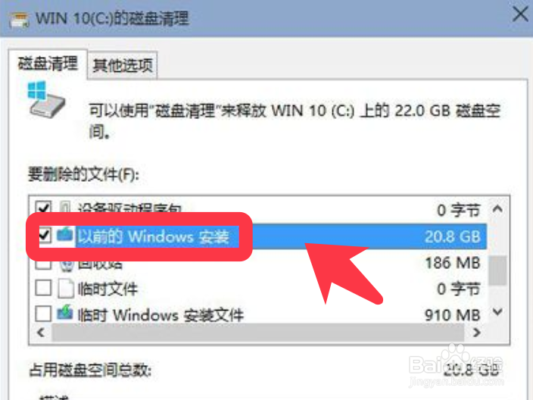The image size is (533, 400).
Task: Click the recycle bin icon in list
Action: tap(67, 265)
